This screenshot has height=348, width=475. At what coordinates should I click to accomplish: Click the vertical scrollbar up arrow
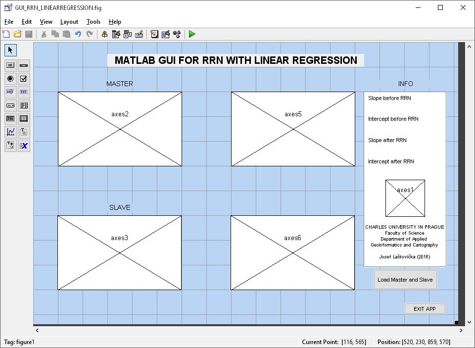point(469,47)
